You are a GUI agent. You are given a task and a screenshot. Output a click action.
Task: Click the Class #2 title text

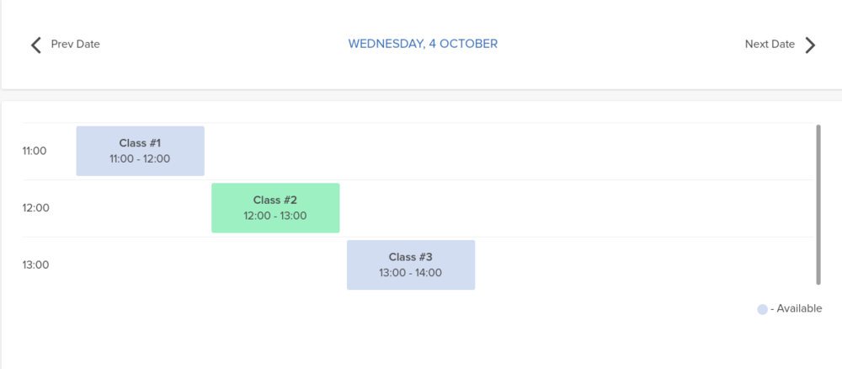click(x=275, y=200)
